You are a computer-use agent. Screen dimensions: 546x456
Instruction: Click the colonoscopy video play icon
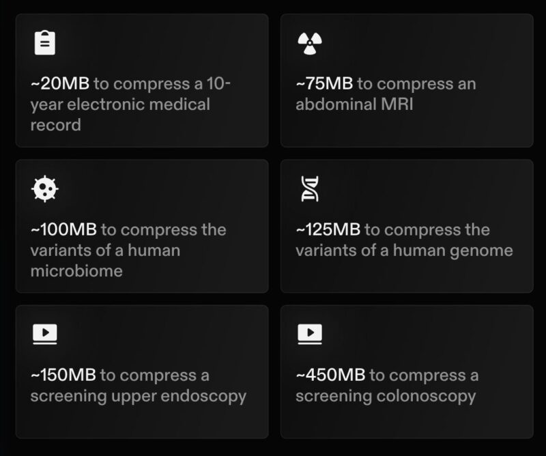tap(310, 334)
